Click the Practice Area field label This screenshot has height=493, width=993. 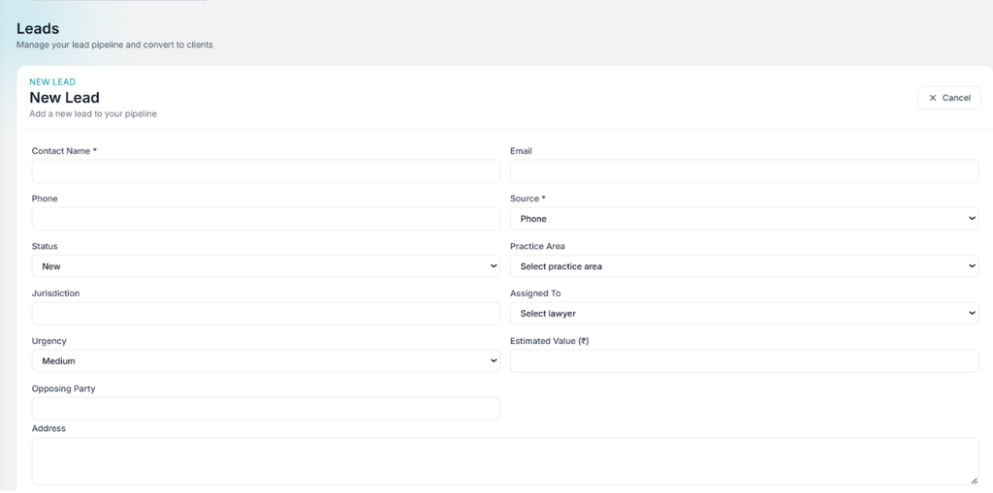click(x=537, y=246)
